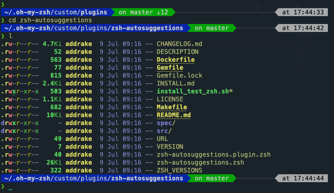Image resolution: width=334 pixels, height=193 pixels.
Task: Select the spec/ directory entry
Action: [x=166, y=123]
